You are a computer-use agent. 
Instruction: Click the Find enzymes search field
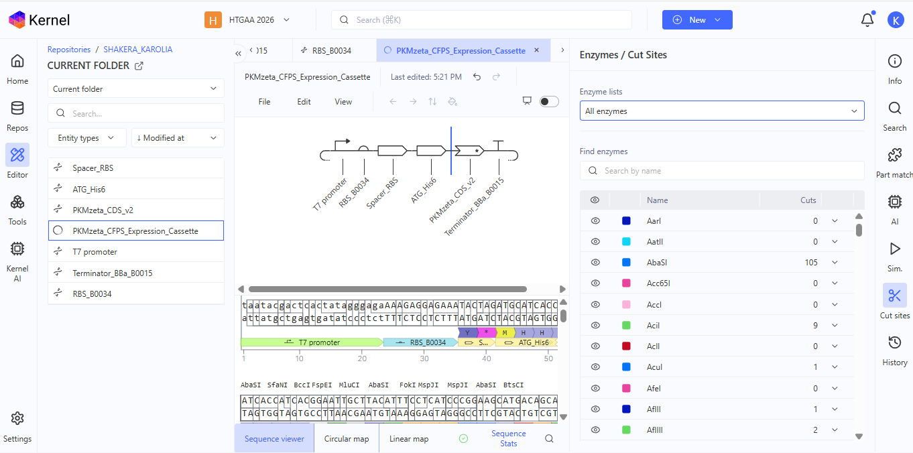click(722, 171)
